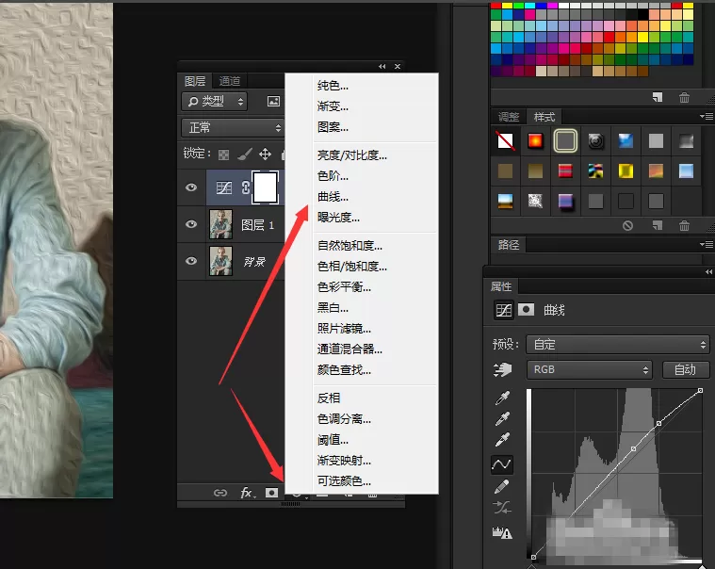The height and width of the screenshot is (569, 715).
Task: Select the edit points curve tool
Action: (x=502, y=464)
